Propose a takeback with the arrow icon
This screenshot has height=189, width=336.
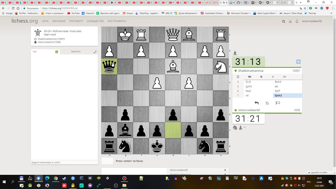(257, 103)
